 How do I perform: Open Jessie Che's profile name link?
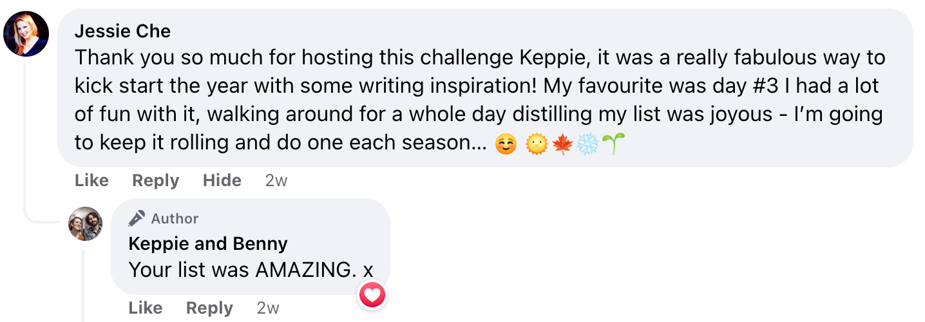[122, 31]
